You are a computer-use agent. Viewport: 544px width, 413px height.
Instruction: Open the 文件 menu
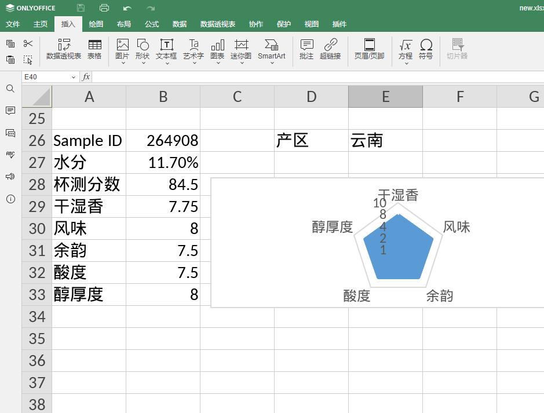[x=13, y=24]
